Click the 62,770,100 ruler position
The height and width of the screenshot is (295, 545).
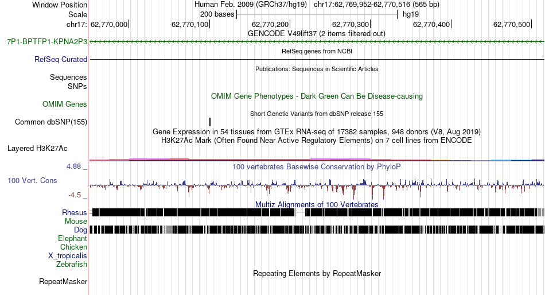point(190,24)
